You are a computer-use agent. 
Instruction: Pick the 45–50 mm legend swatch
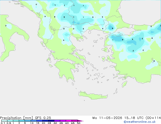(75, 121)
